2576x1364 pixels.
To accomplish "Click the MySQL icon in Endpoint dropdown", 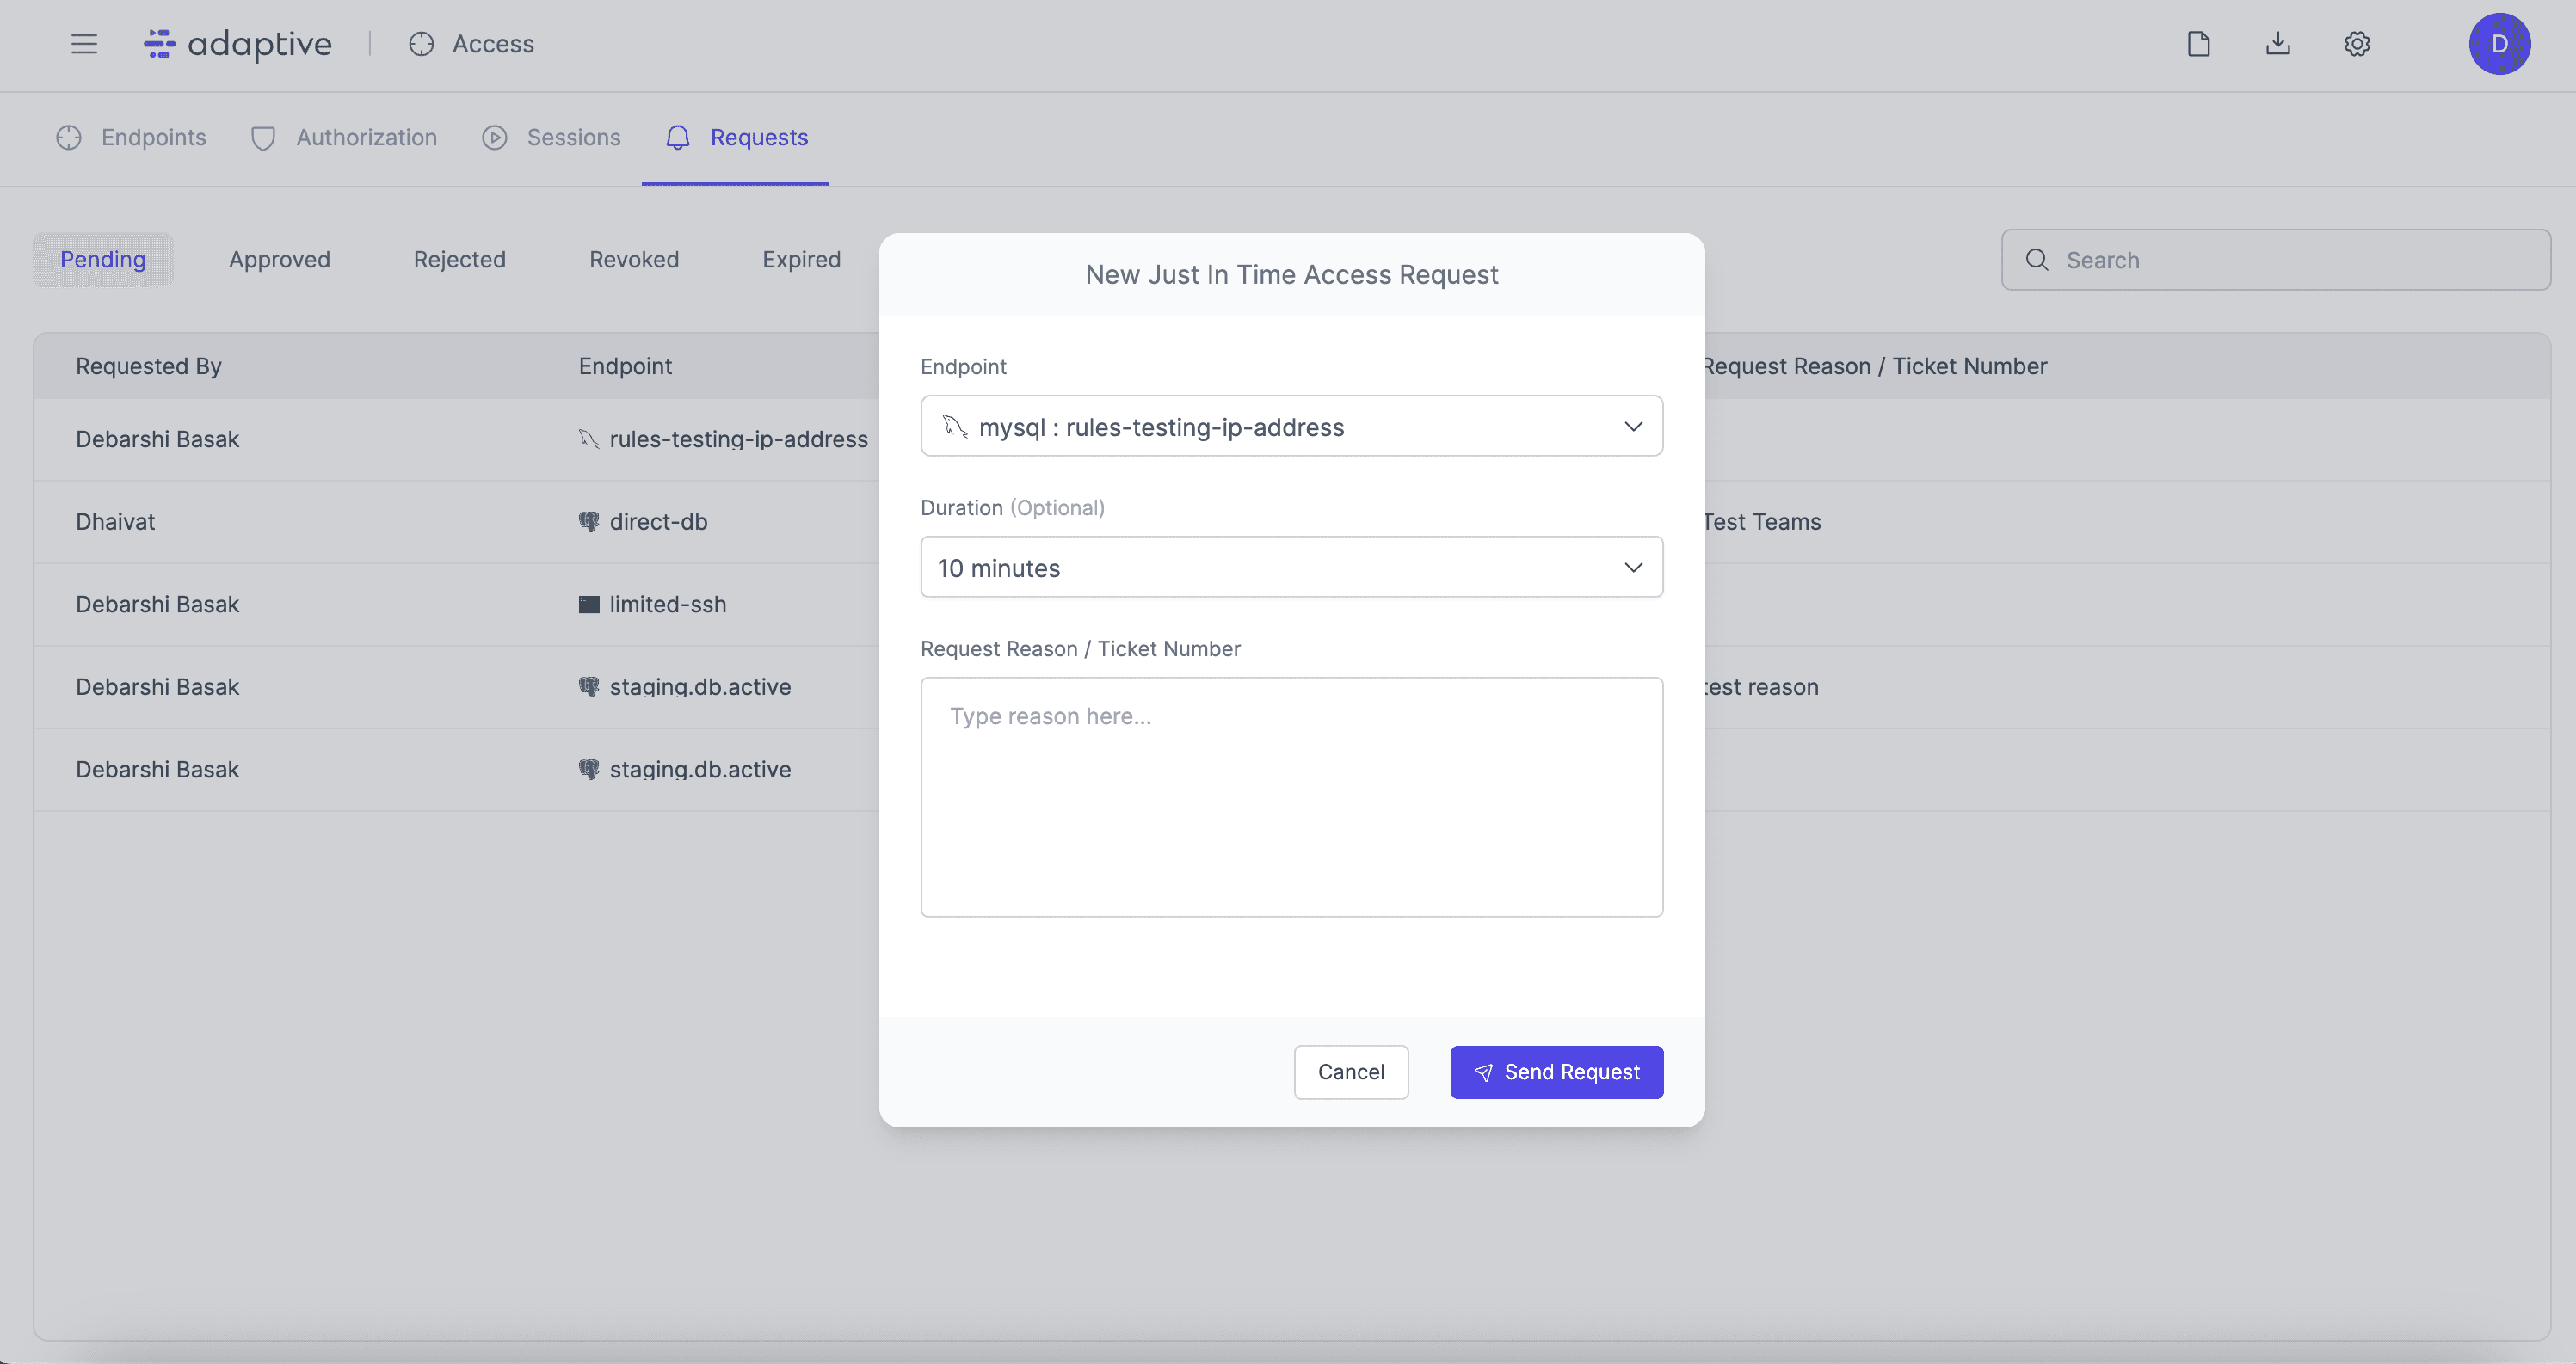I will click(x=955, y=427).
